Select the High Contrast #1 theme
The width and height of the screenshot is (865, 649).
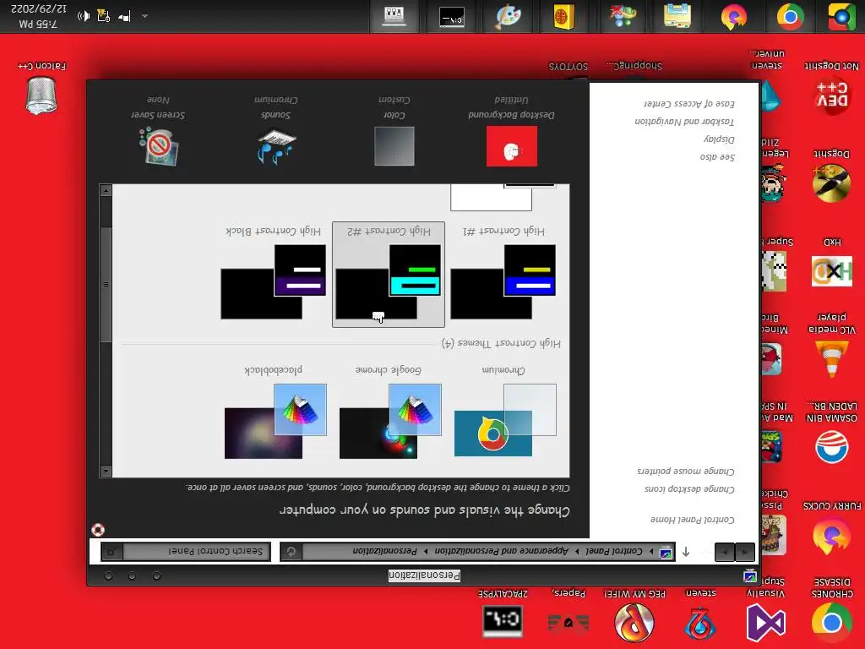[x=503, y=275]
